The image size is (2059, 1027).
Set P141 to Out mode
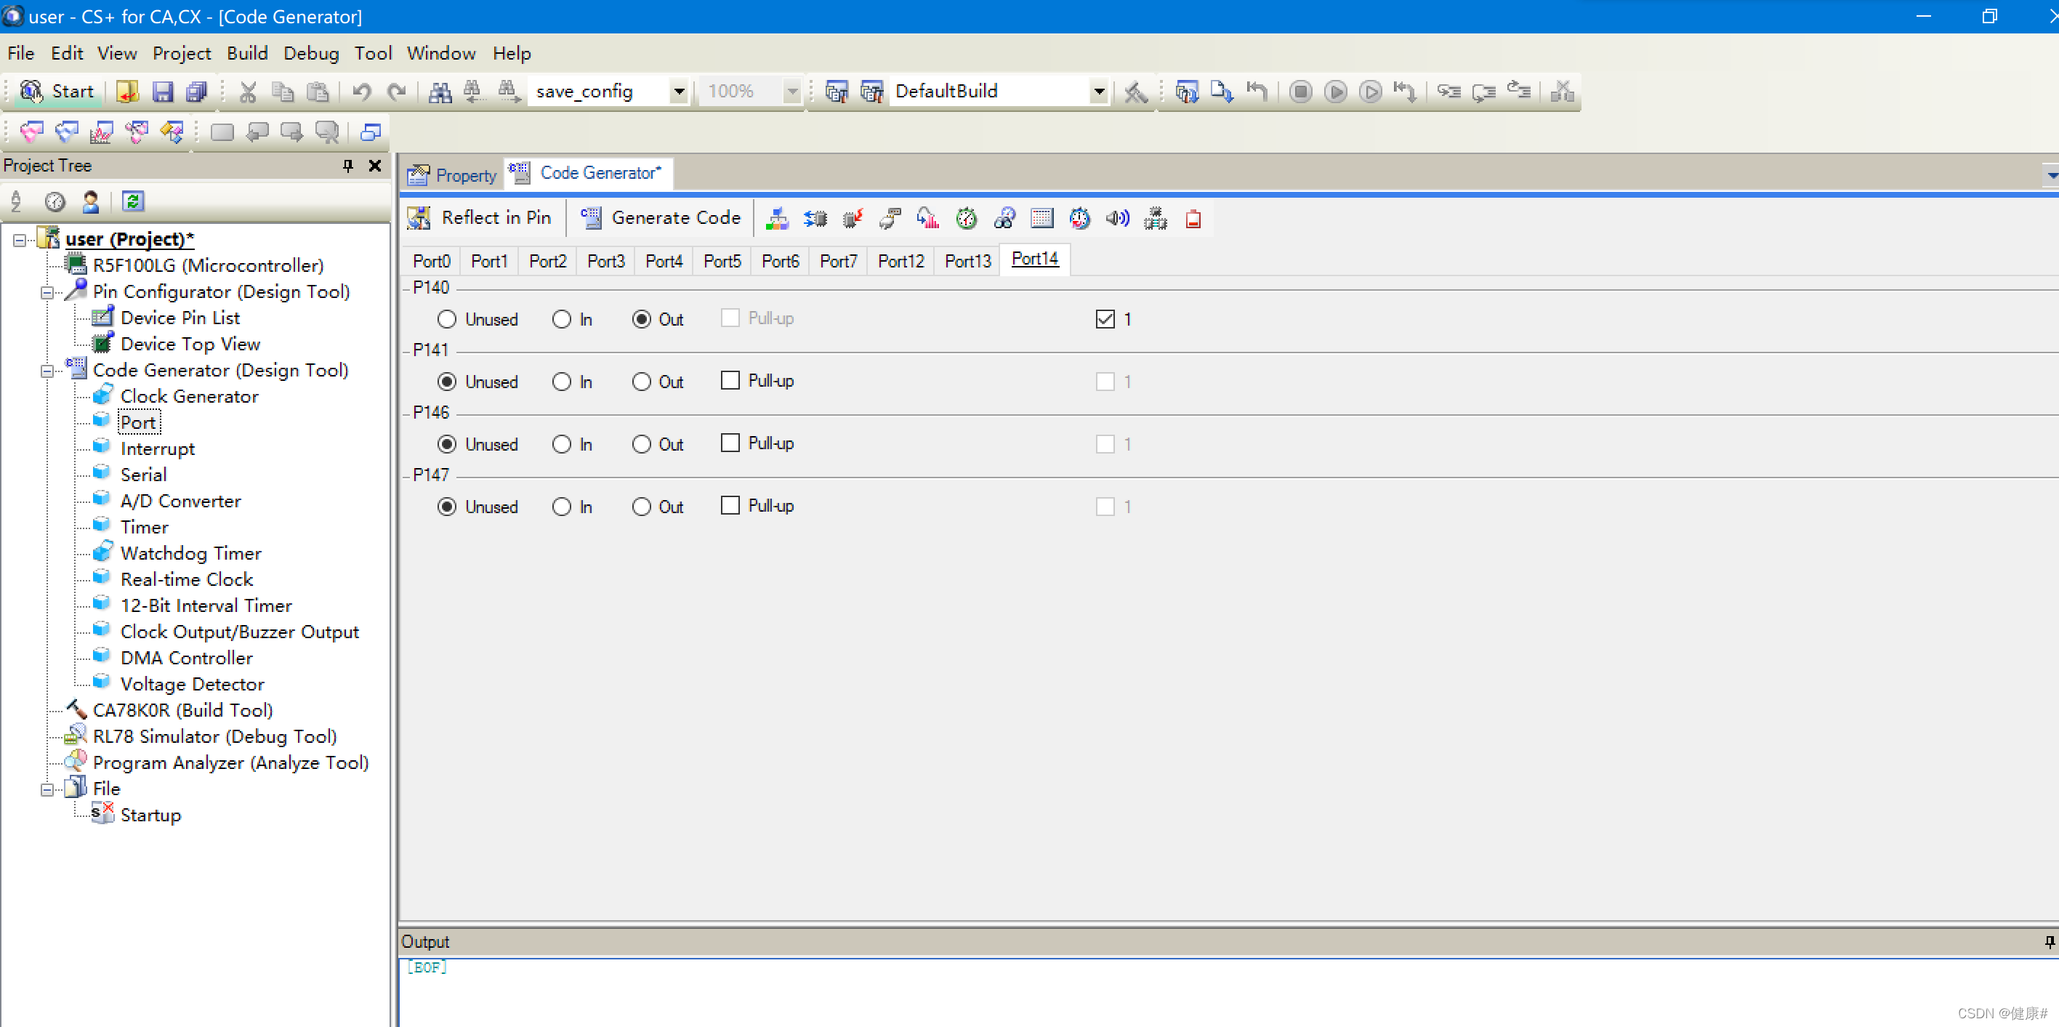pos(641,382)
